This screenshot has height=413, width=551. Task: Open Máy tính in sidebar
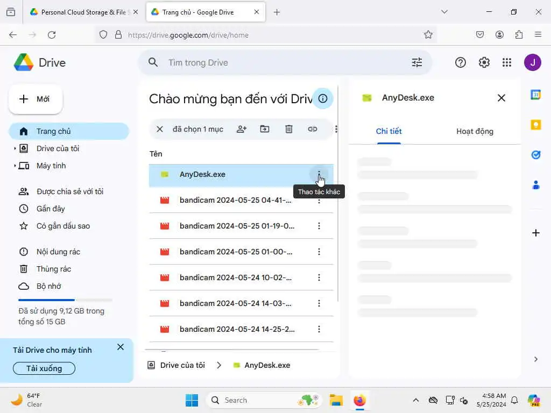pyautogui.click(x=51, y=166)
